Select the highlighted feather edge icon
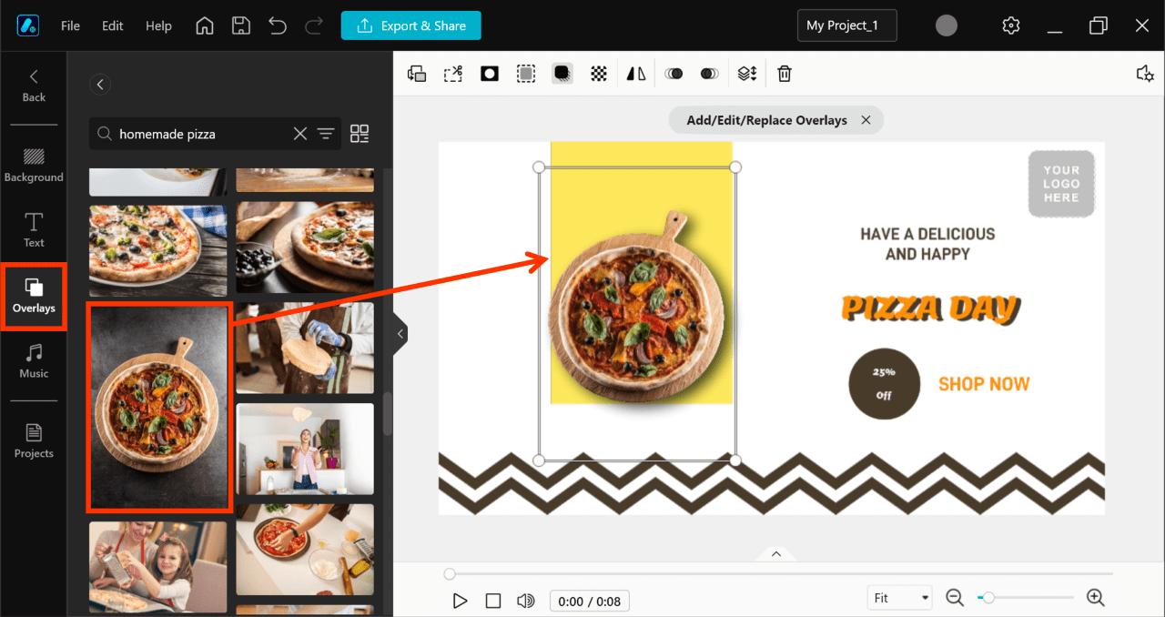Screen dimensions: 1165x617 pyautogui.click(x=562, y=73)
